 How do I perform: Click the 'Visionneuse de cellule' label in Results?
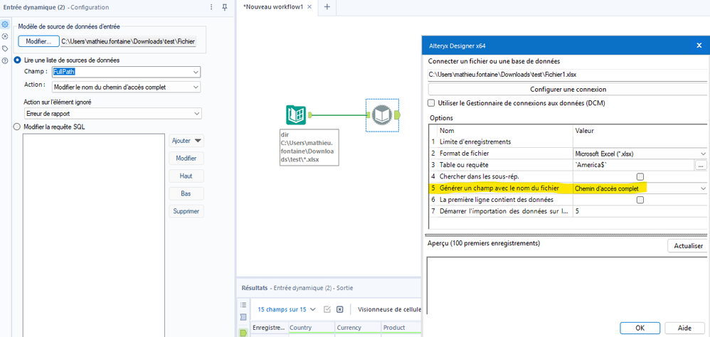(389, 310)
